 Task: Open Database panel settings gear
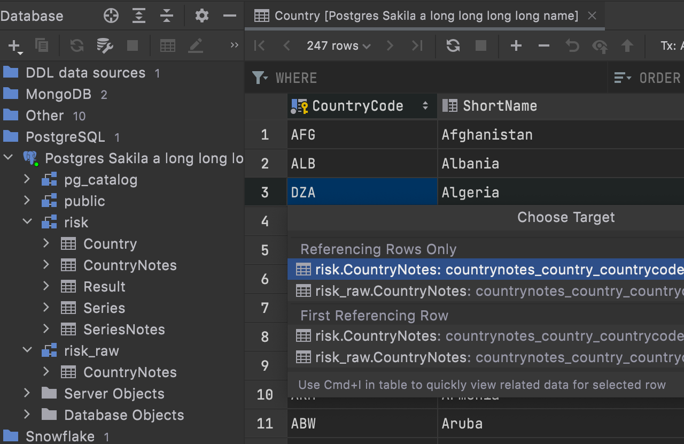pos(201,16)
